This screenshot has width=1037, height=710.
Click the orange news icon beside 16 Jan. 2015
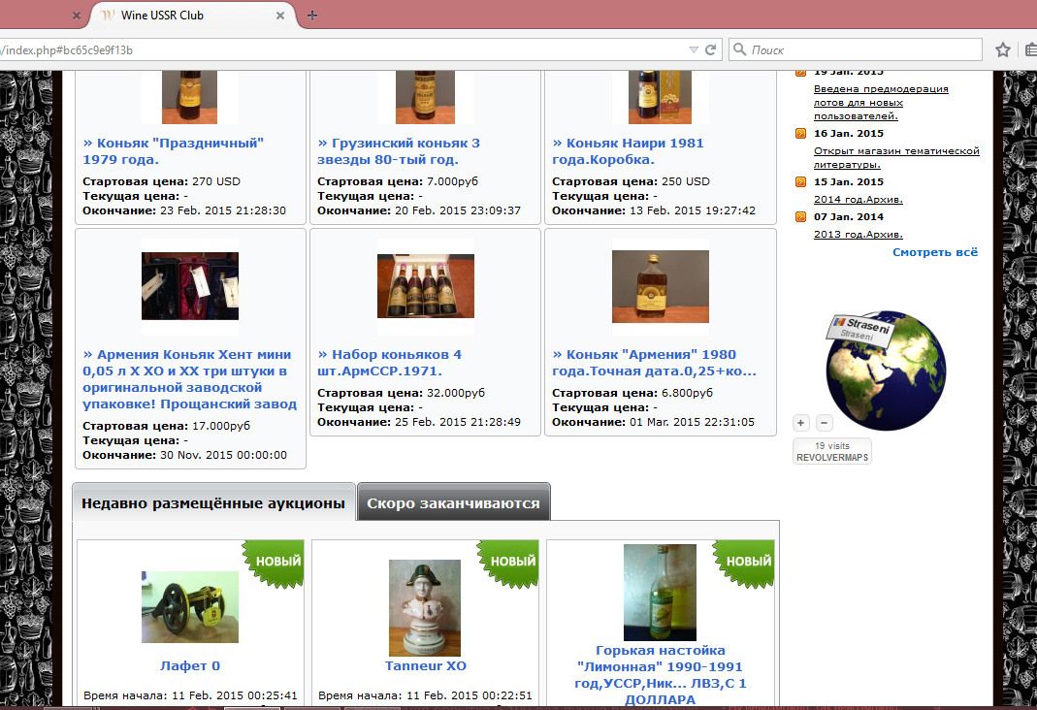tap(800, 134)
